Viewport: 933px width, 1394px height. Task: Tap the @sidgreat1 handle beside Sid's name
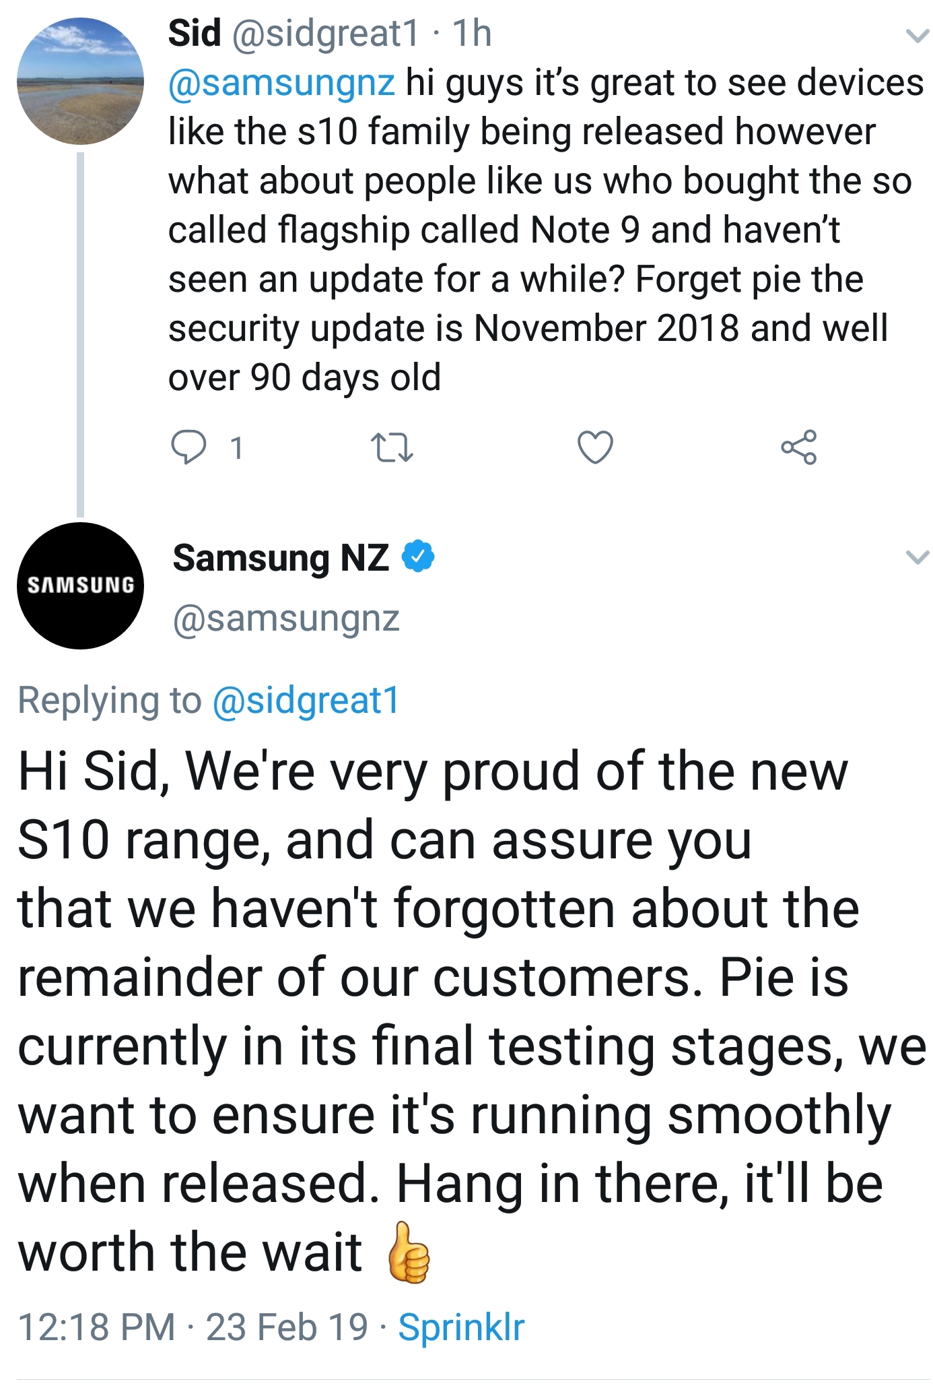pos(326,34)
